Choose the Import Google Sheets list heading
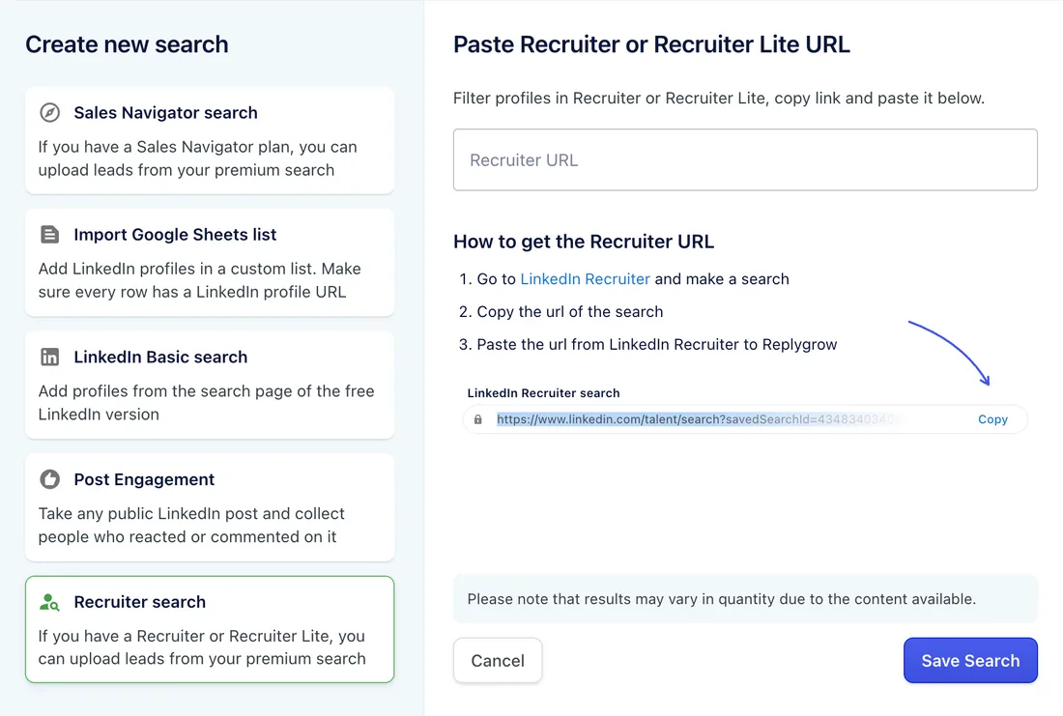1063x716 pixels. pos(175,235)
